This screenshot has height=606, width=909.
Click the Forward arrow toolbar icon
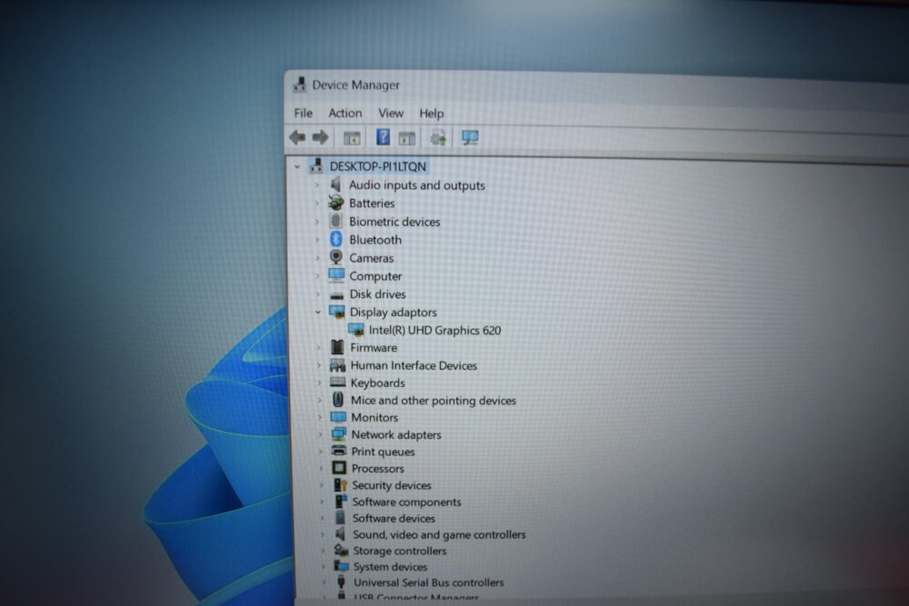(320, 137)
